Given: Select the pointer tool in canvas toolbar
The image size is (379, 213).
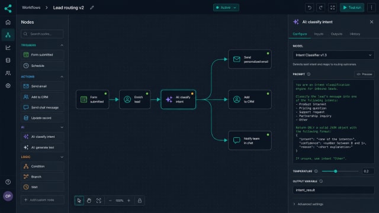Looking at the screenshot, I should [x=79, y=201].
